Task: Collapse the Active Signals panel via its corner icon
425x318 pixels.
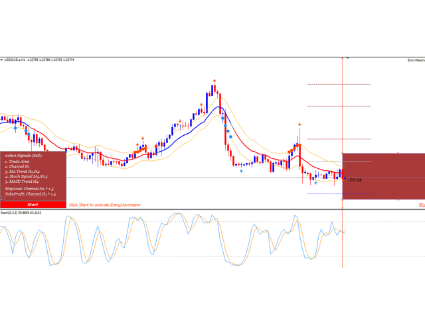Action: pyautogui.click(x=1, y=199)
